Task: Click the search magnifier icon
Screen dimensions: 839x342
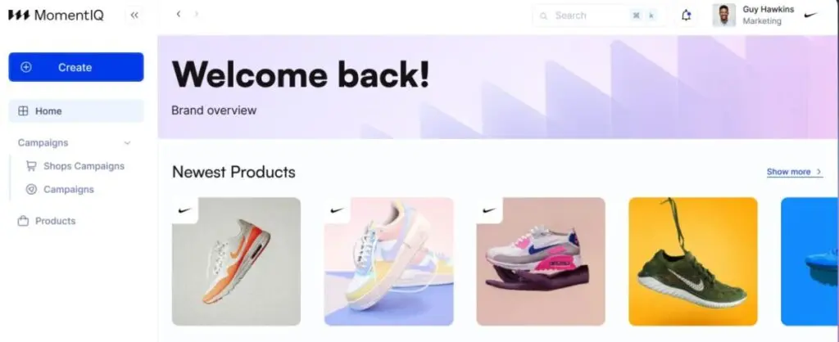Action: (544, 16)
